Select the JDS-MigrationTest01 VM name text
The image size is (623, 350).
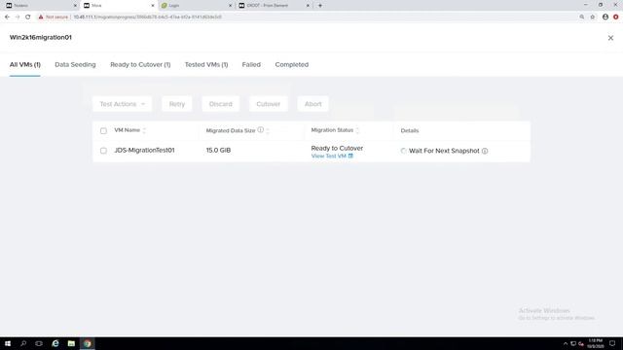click(144, 150)
